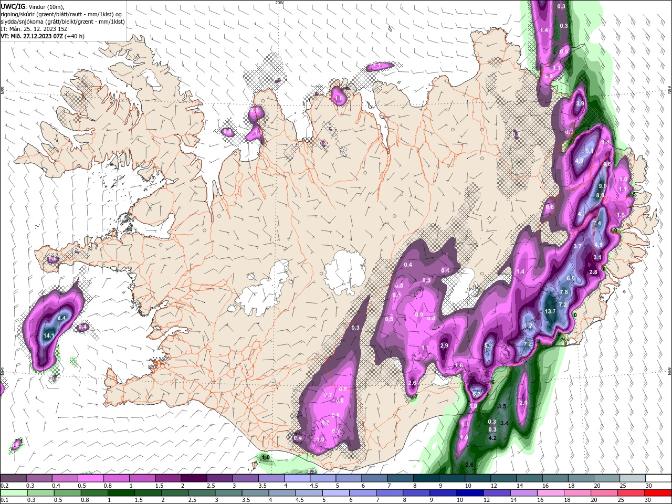
Task: Pick the darkest green swatch labeled 1 on lower scale
Action: tap(121, 493)
